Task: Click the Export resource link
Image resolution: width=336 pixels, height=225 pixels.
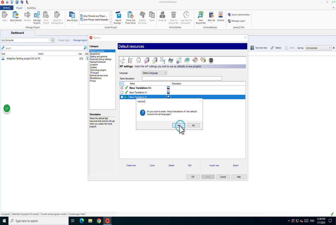Action: point(236,165)
